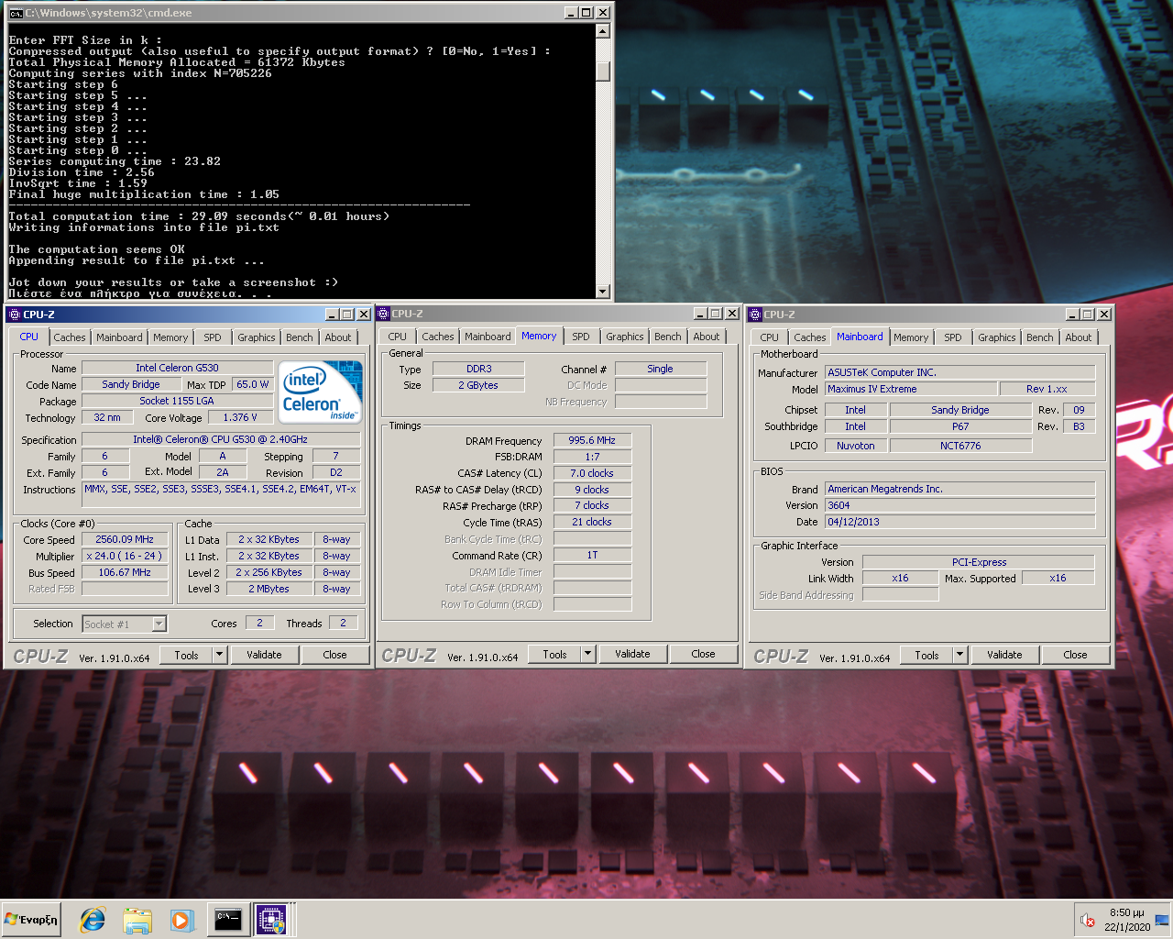This screenshot has width=1173, height=939.
Task: Click Model field Maximus IV Extreme
Action: coord(911,389)
